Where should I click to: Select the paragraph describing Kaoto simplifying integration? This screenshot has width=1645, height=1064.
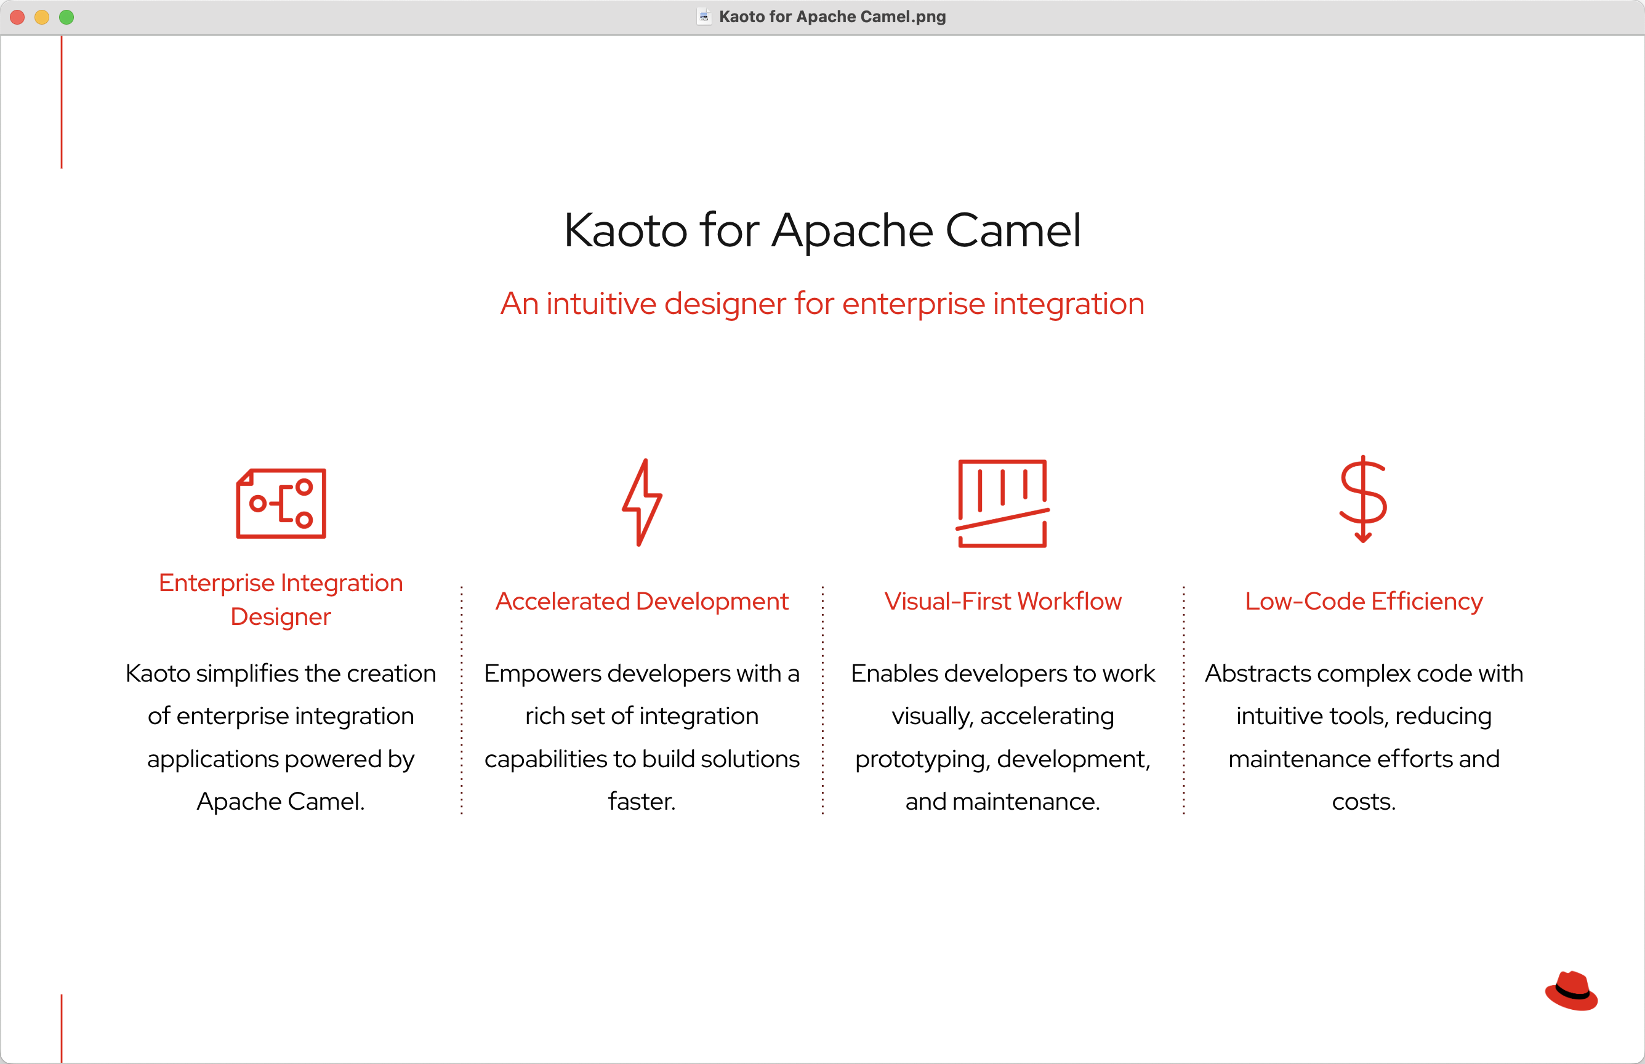tap(280, 736)
